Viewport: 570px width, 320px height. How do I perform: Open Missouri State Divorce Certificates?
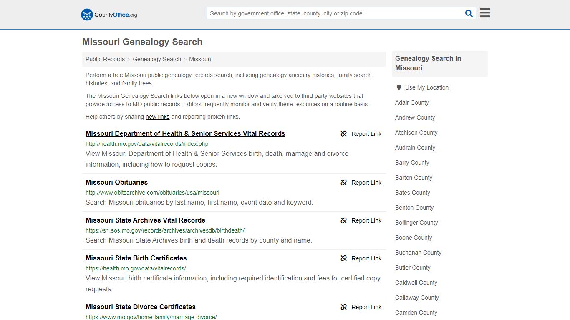(141, 307)
